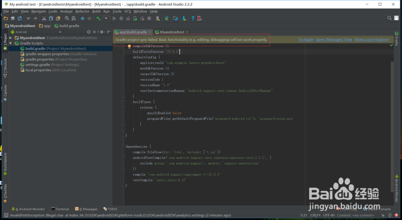This screenshot has height=220, width=402.
Task: Open the Gradle side panel tab
Action: coord(397,38)
